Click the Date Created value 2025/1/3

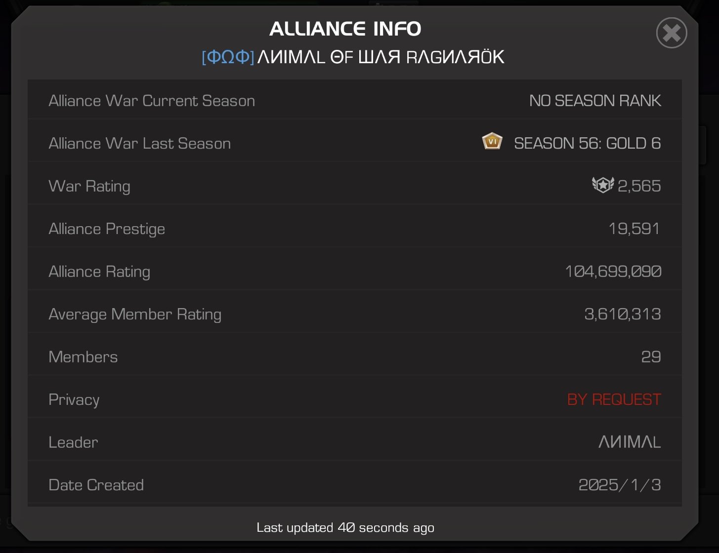620,485
